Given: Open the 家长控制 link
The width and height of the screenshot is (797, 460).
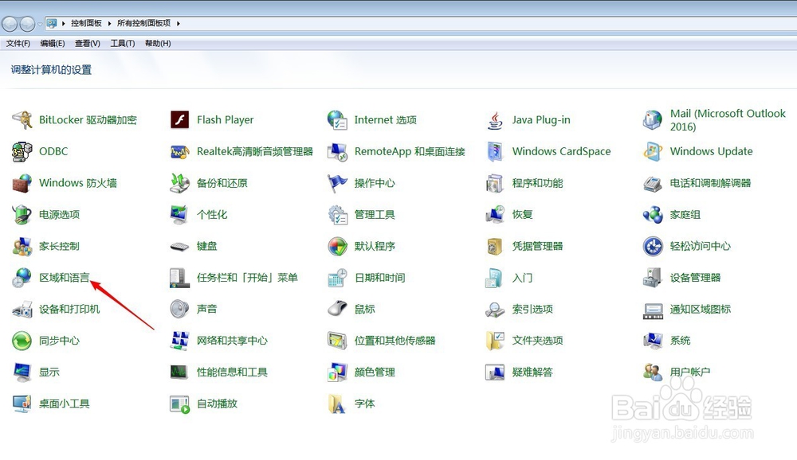Looking at the screenshot, I should pos(59,246).
